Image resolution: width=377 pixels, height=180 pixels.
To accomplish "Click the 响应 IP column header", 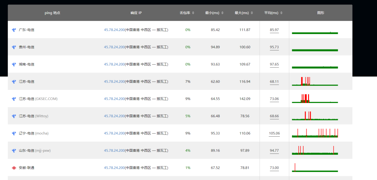I will click(136, 13).
